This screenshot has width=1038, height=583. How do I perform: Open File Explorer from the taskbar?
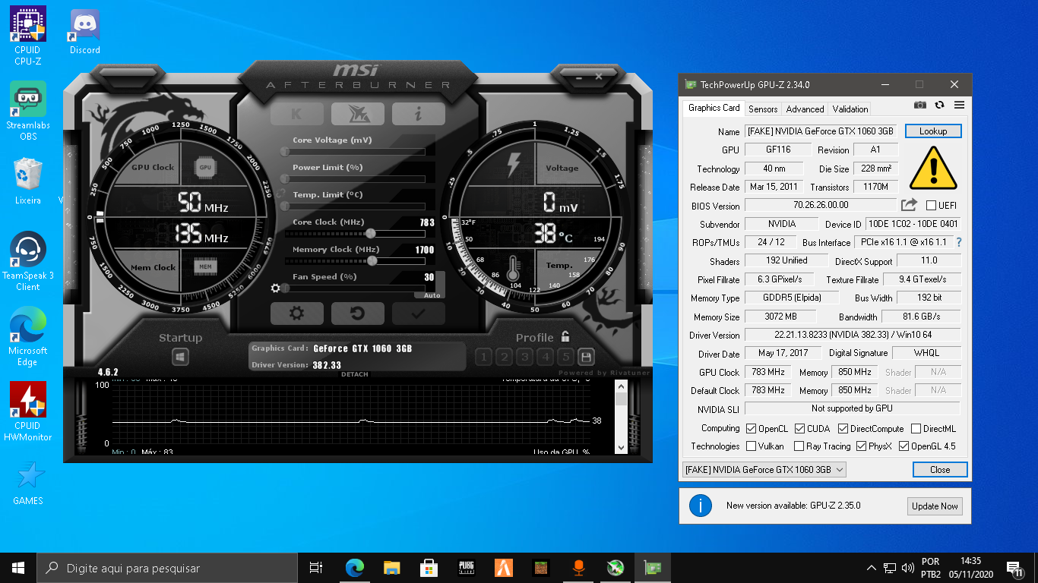tap(391, 568)
